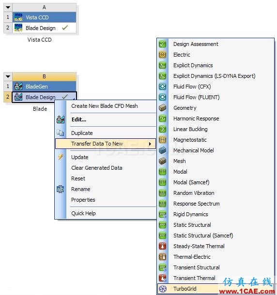Click the Design Assessment checkmark icon

click(162, 44)
